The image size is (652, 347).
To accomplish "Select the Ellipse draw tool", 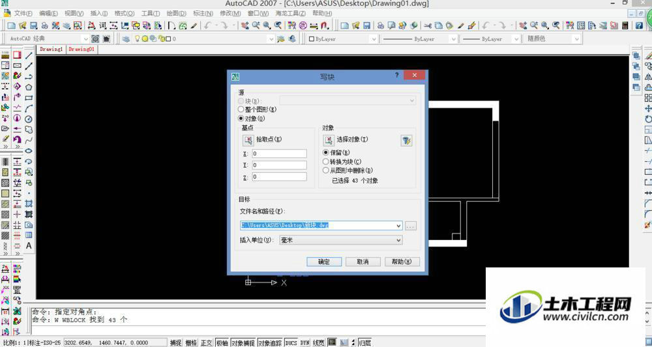I will (29, 151).
